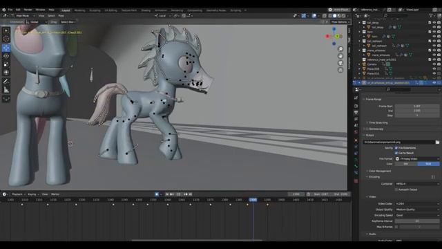Viewport: 442px width, 249px height.
Task: Click the pan hand viewport gizmo
Action: click(x=340, y=56)
